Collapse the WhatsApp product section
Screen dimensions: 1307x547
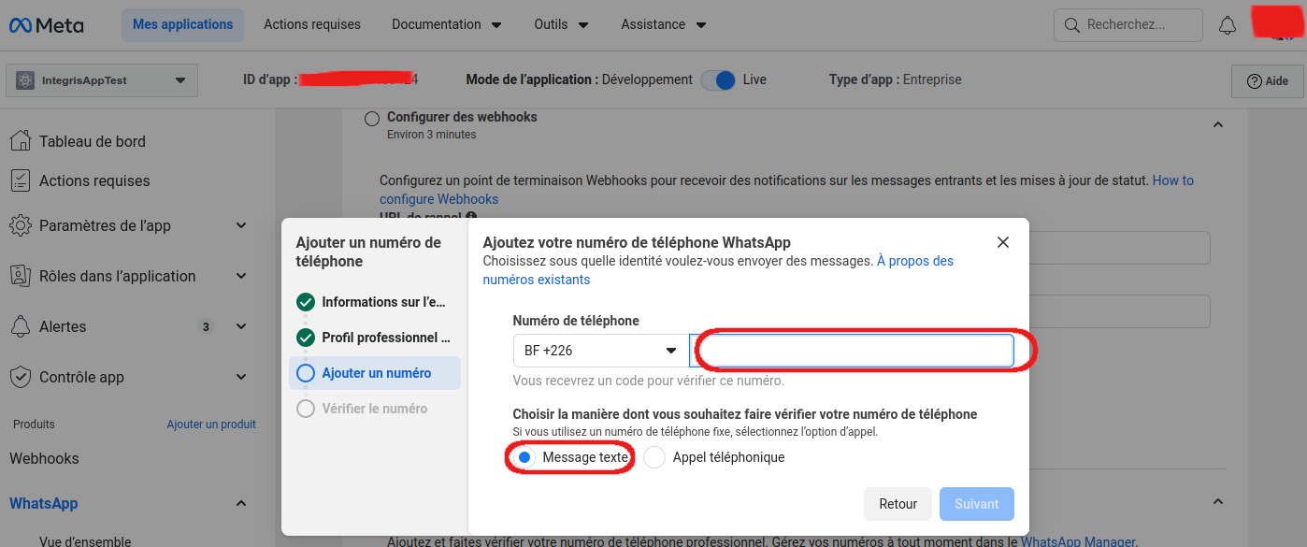point(241,503)
